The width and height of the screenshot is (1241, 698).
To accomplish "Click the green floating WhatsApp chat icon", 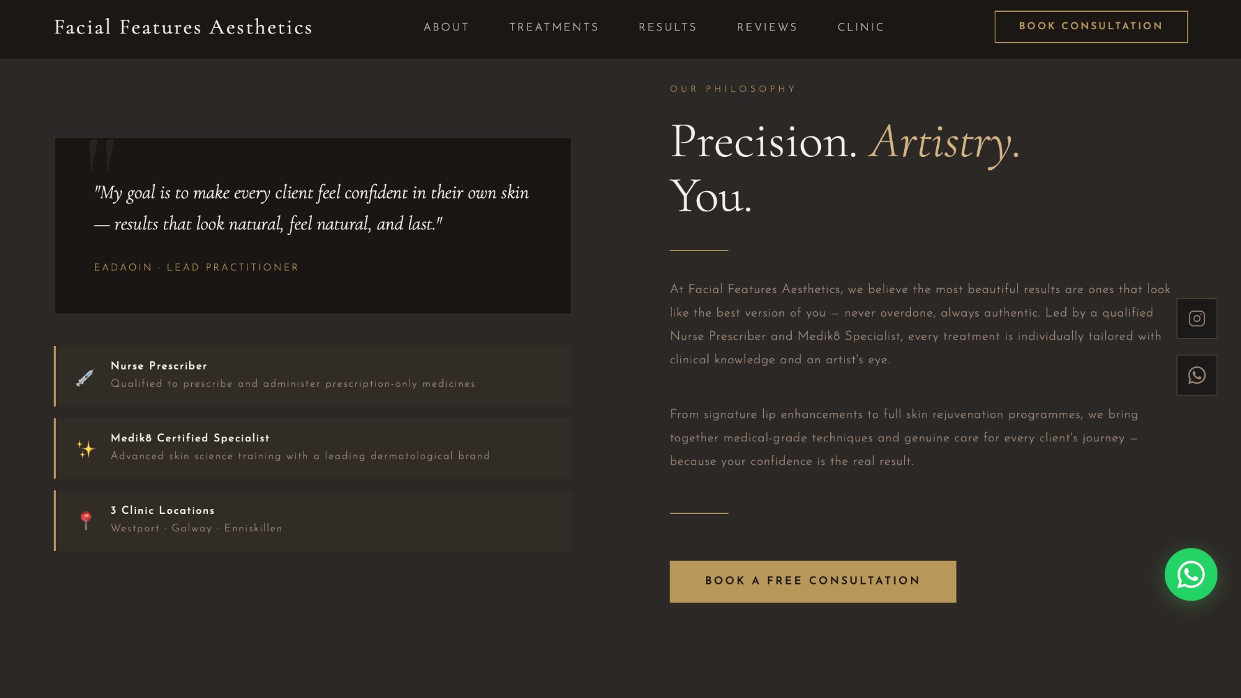I will pyautogui.click(x=1191, y=575).
